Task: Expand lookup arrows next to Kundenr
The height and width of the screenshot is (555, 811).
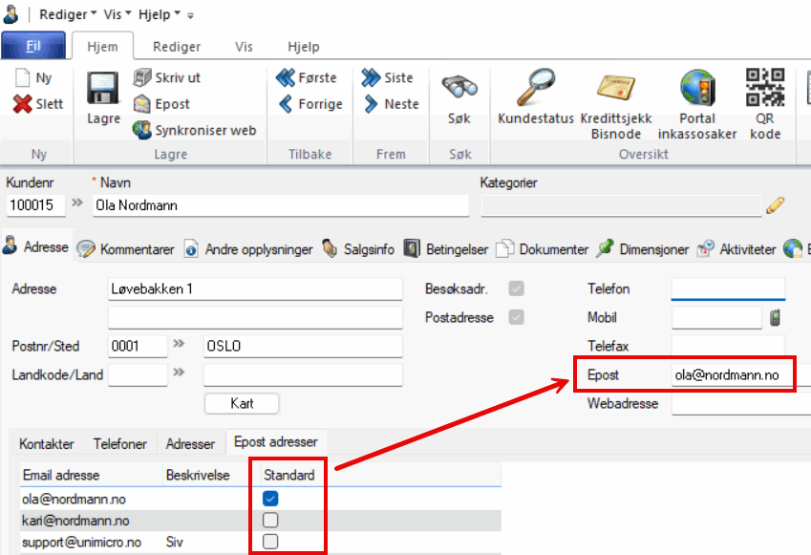Action: coord(77,204)
